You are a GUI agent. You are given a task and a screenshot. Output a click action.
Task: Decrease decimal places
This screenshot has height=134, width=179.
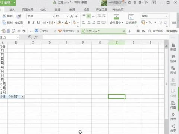[x=166, y=22]
